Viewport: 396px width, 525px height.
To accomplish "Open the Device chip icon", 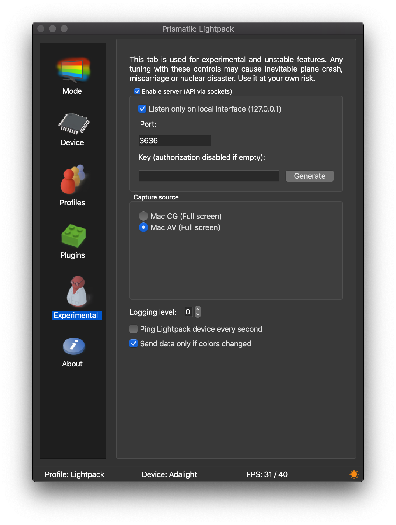I will (74, 124).
